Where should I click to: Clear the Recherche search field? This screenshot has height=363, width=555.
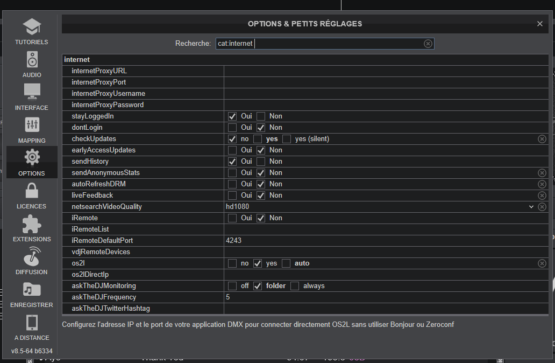click(428, 44)
